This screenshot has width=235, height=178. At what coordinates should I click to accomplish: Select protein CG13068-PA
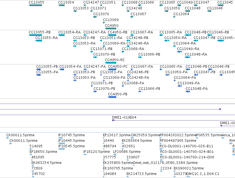[133, 83]
